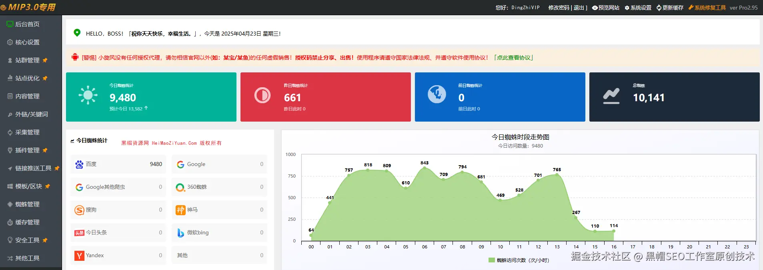This screenshot has height=270, width=763.
Task: Select the Google spider row
Action: pos(220,164)
